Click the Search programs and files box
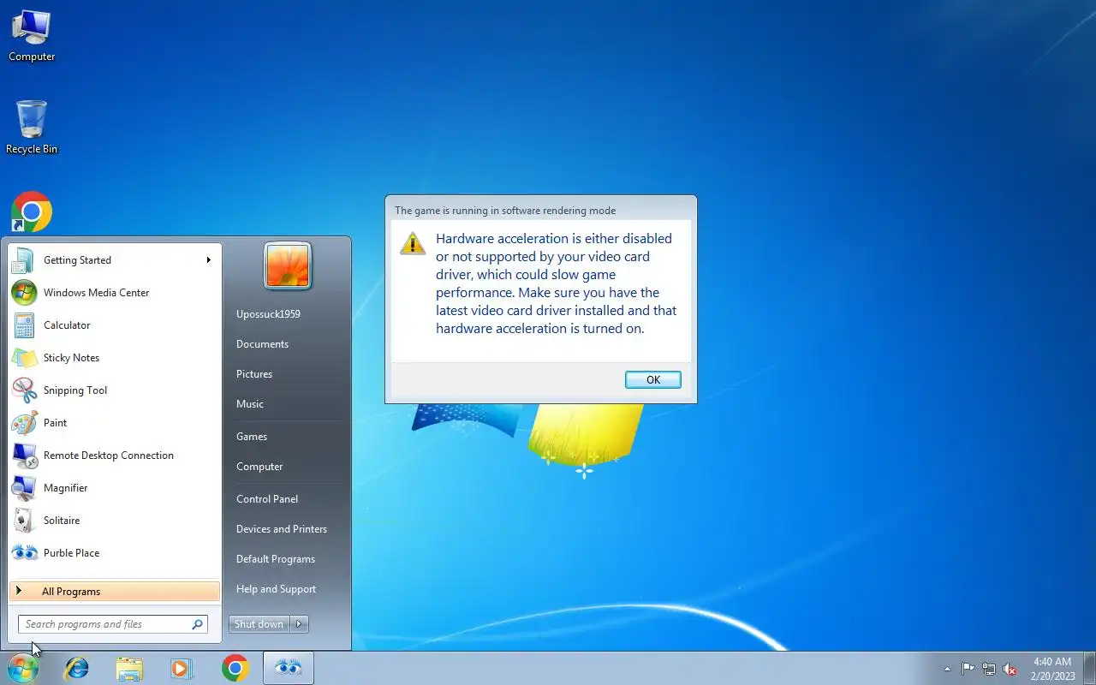Image resolution: width=1096 pixels, height=685 pixels. click(113, 624)
